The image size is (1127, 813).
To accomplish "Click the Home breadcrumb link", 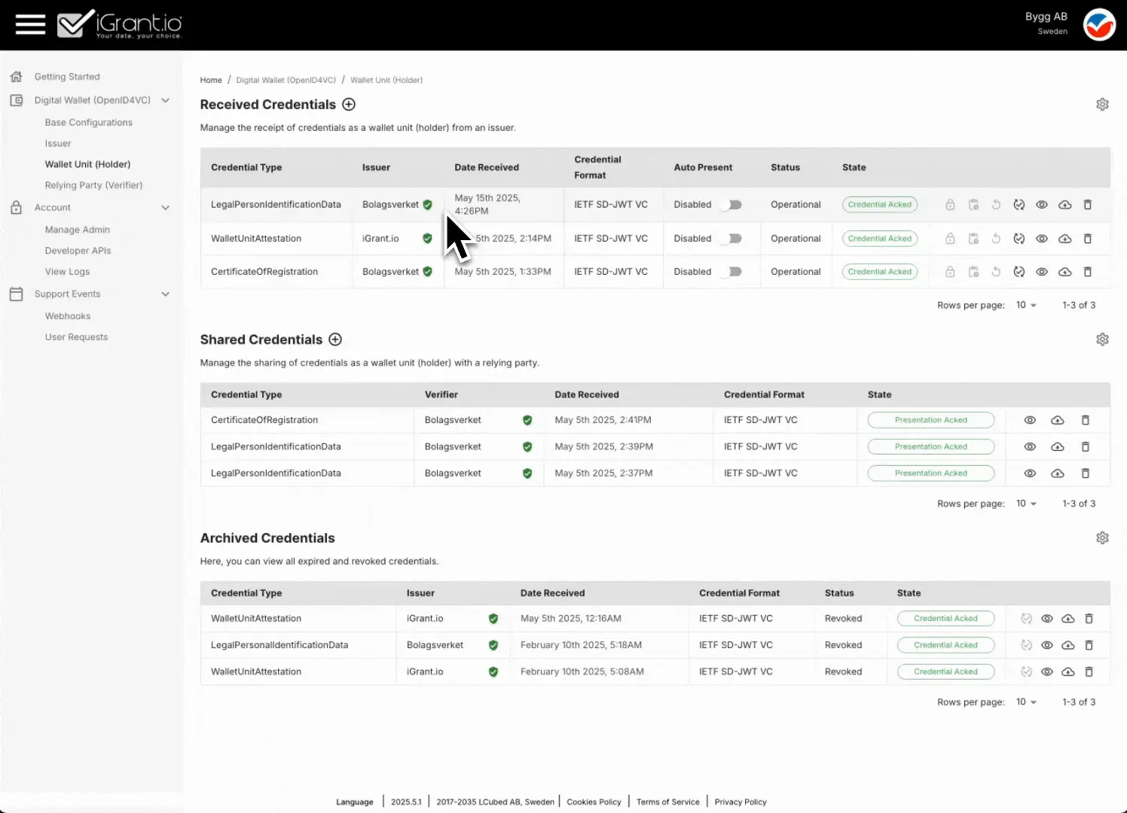I will click(211, 80).
